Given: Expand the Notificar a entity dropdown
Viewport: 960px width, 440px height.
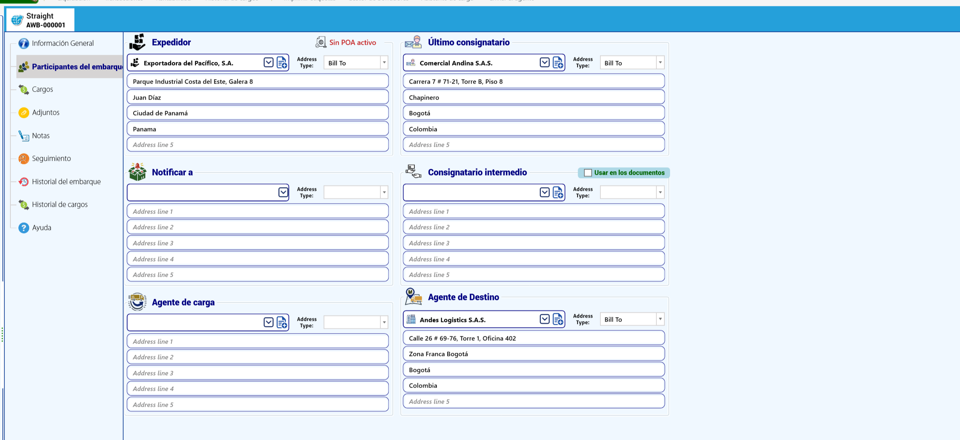Looking at the screenshot, I should click(283, 192).
